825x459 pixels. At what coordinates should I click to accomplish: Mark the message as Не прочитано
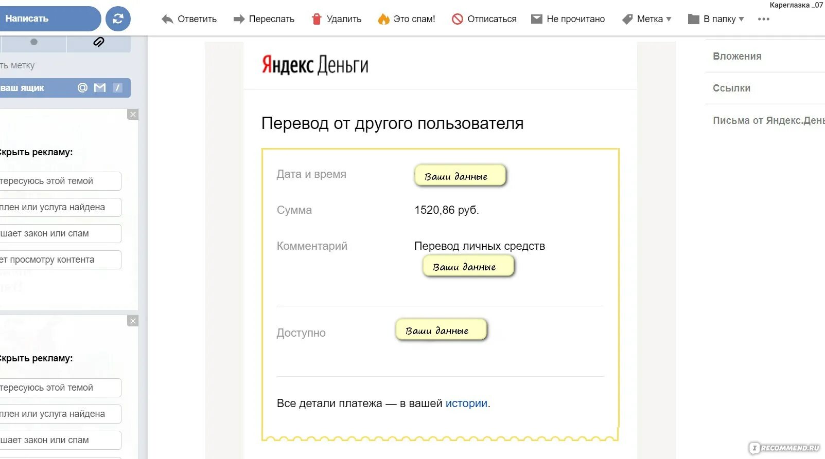[568, 19]
